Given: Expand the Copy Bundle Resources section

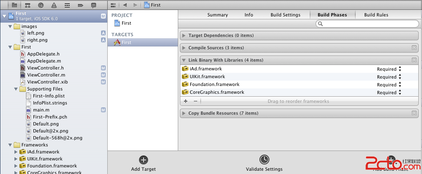Looking at the screenshot, I should 184,113.
